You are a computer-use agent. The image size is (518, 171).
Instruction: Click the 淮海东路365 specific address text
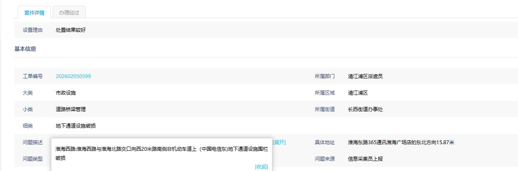(x=401, y=142)
